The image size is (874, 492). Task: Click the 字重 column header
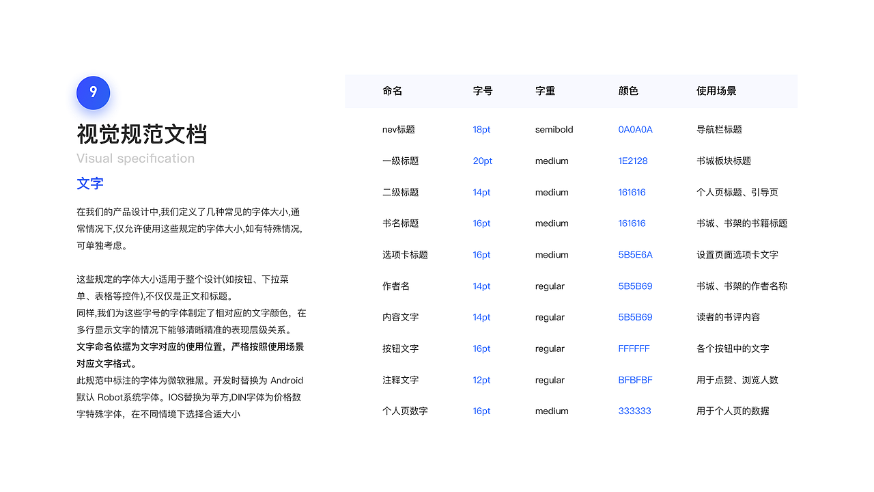pyautogui.click(x=545, y=91)
